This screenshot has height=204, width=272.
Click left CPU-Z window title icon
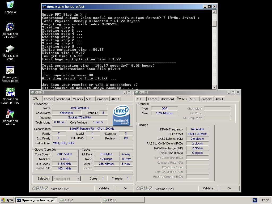(x=32, y=92)
